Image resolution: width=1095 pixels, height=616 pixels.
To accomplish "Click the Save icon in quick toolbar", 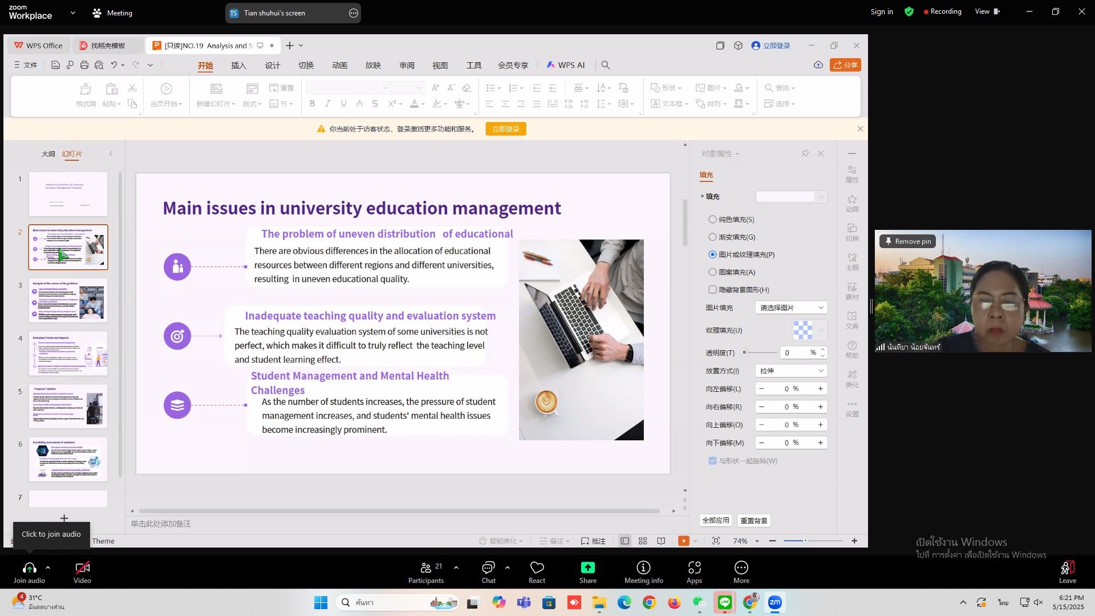I will [x=55, y=65].
